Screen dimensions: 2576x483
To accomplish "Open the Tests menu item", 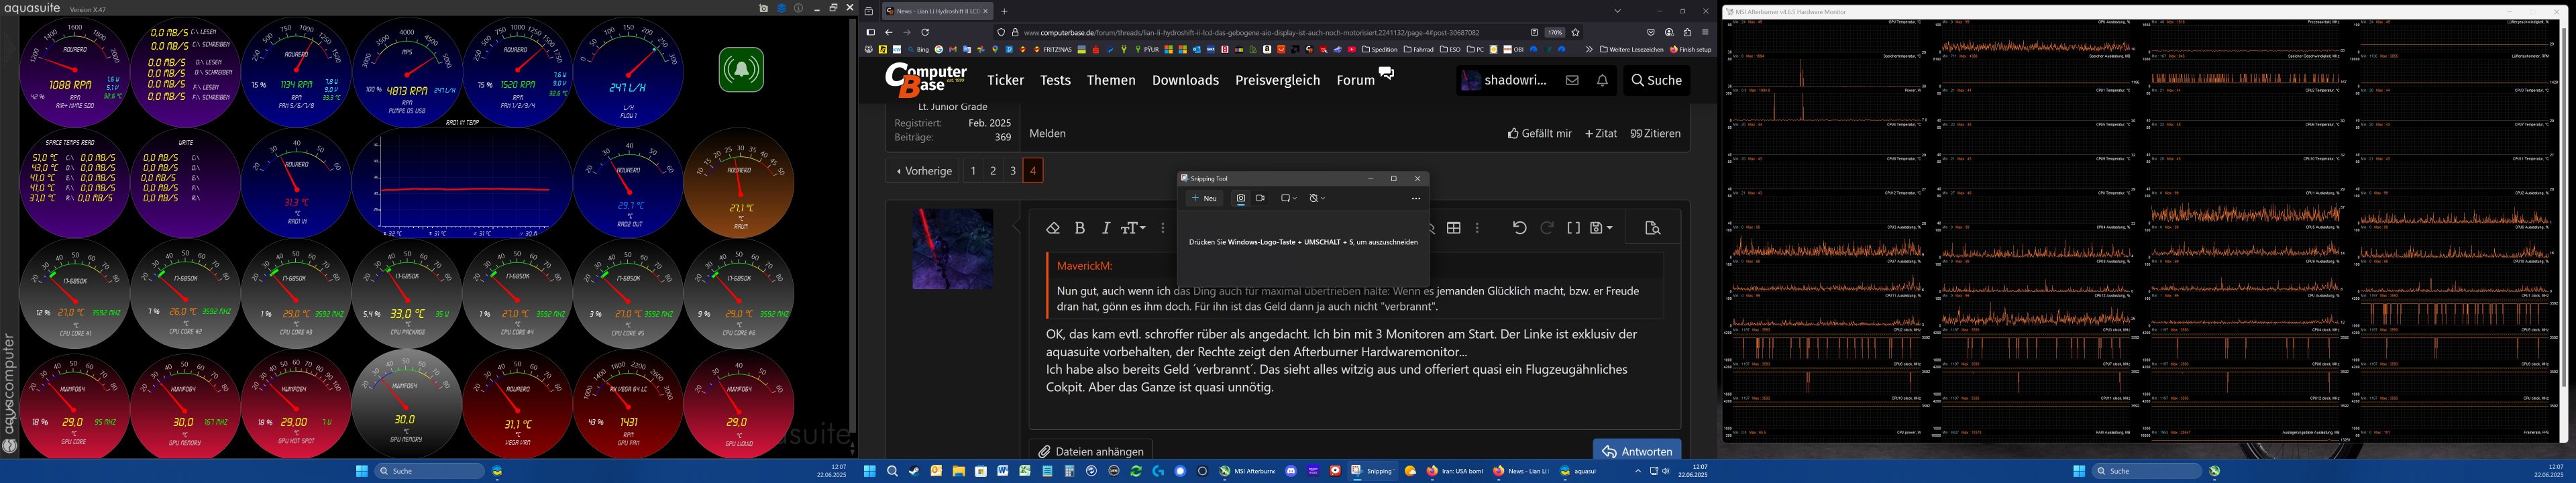I will tap(1055, 80).
